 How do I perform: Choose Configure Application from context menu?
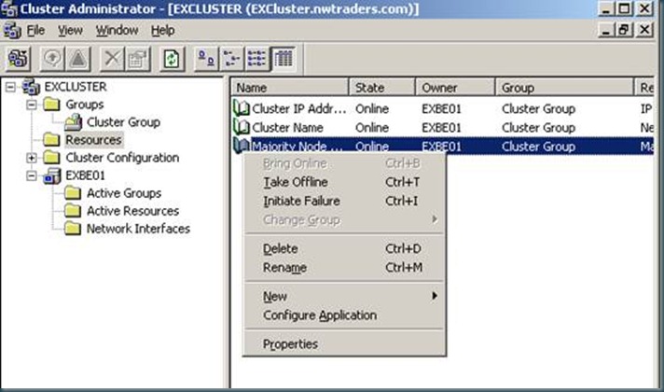click(x=344, y=315)
